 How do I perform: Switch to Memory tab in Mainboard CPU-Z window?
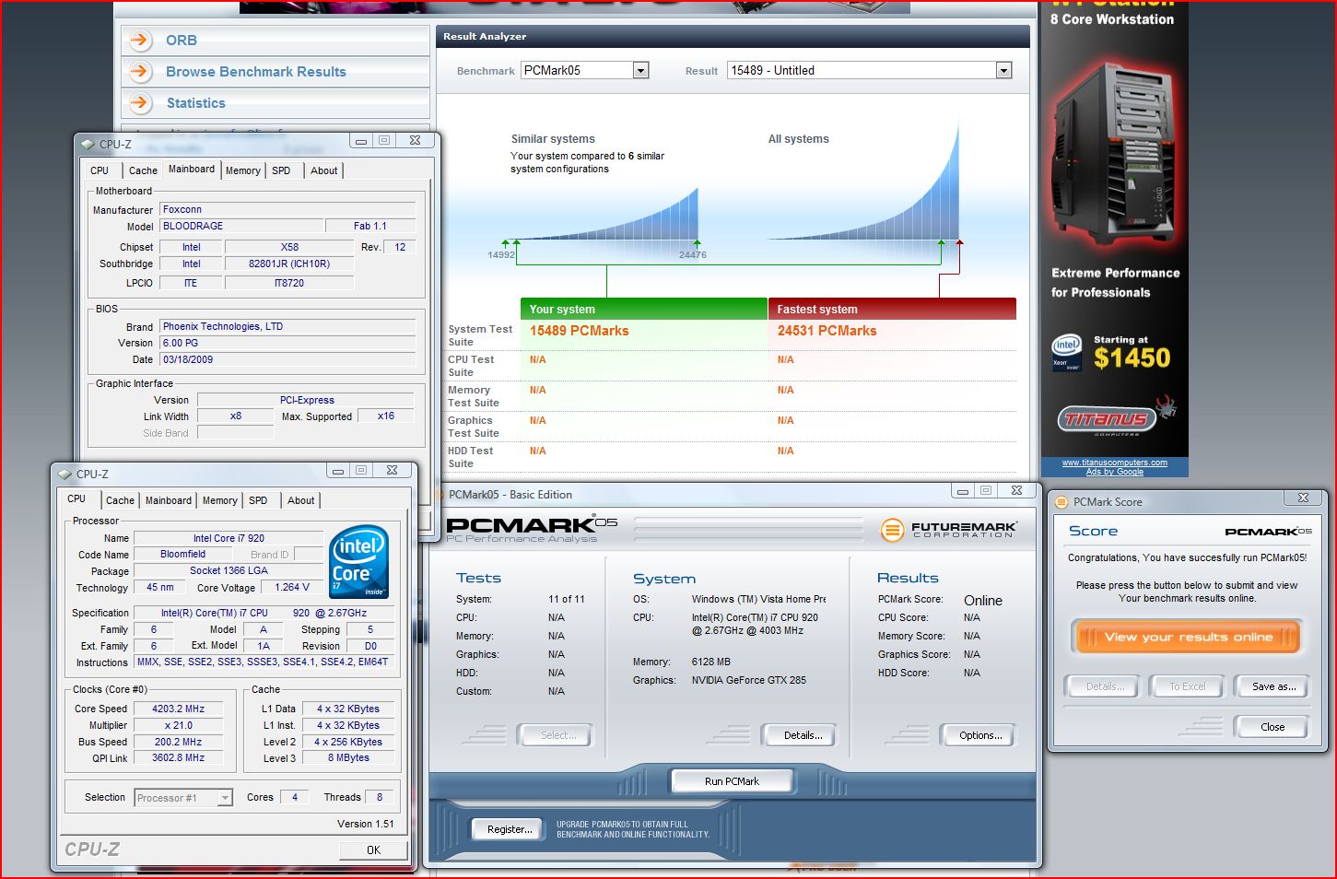(x=243, y=170)
